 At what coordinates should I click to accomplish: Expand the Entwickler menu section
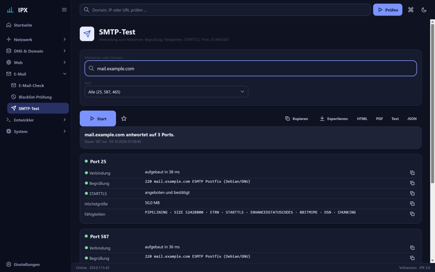(x=36, y=120)
